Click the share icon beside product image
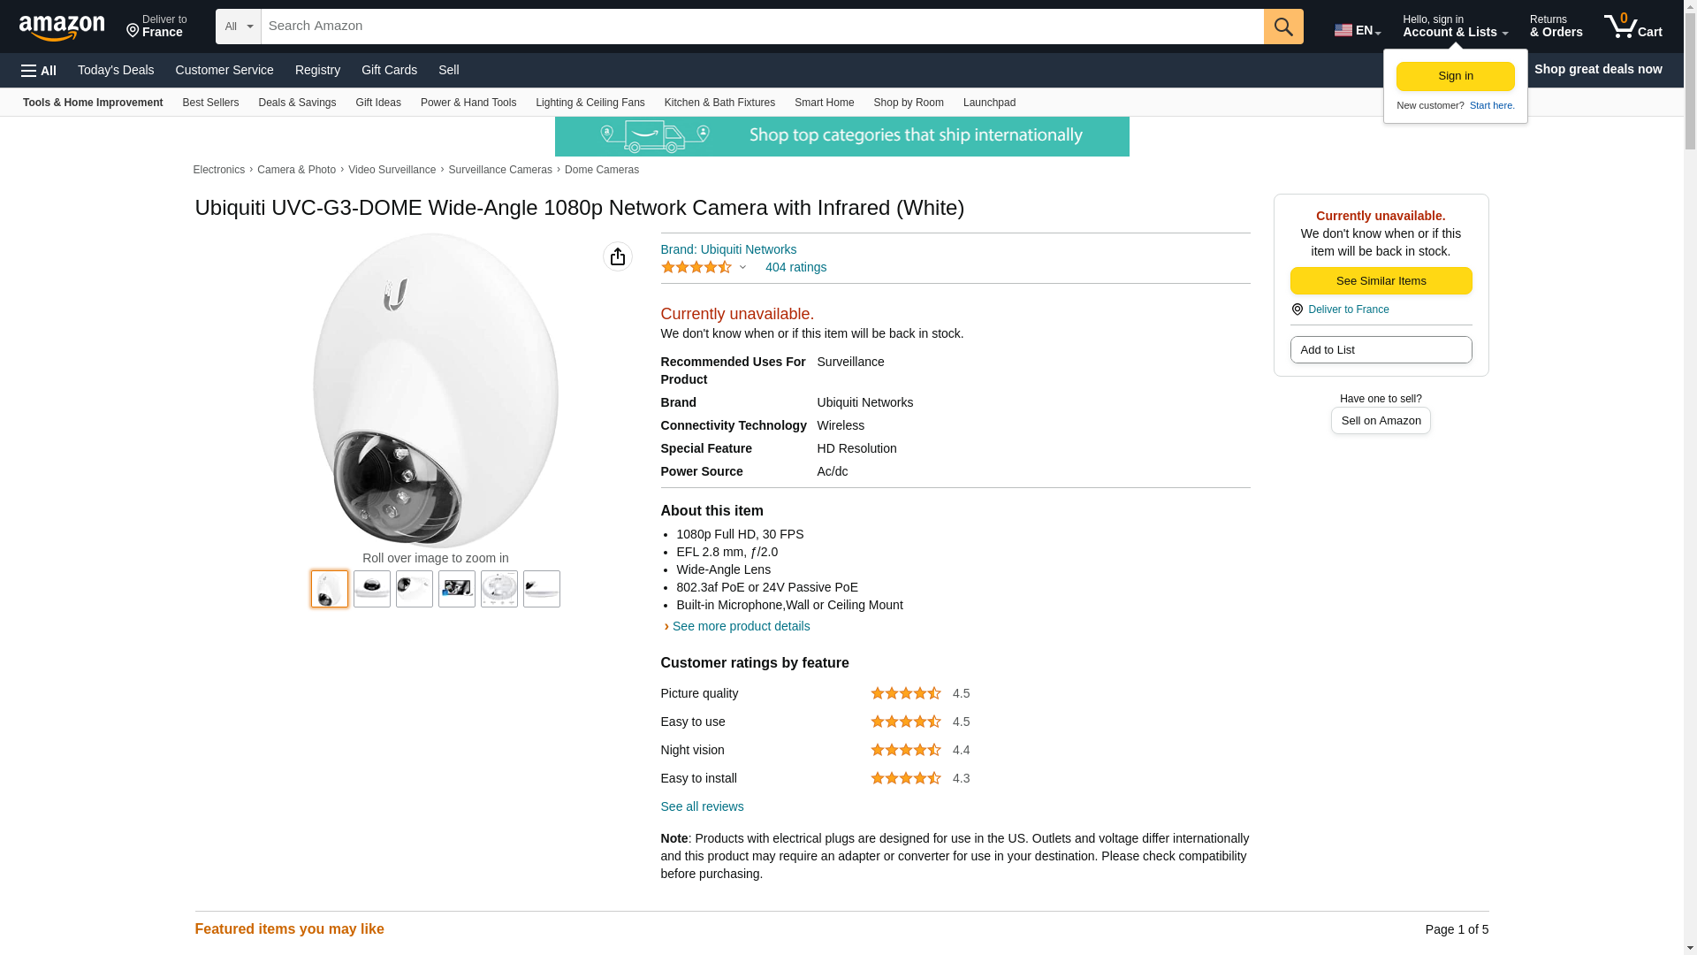This screenshot has height=955, width=1697. point(617,256)
